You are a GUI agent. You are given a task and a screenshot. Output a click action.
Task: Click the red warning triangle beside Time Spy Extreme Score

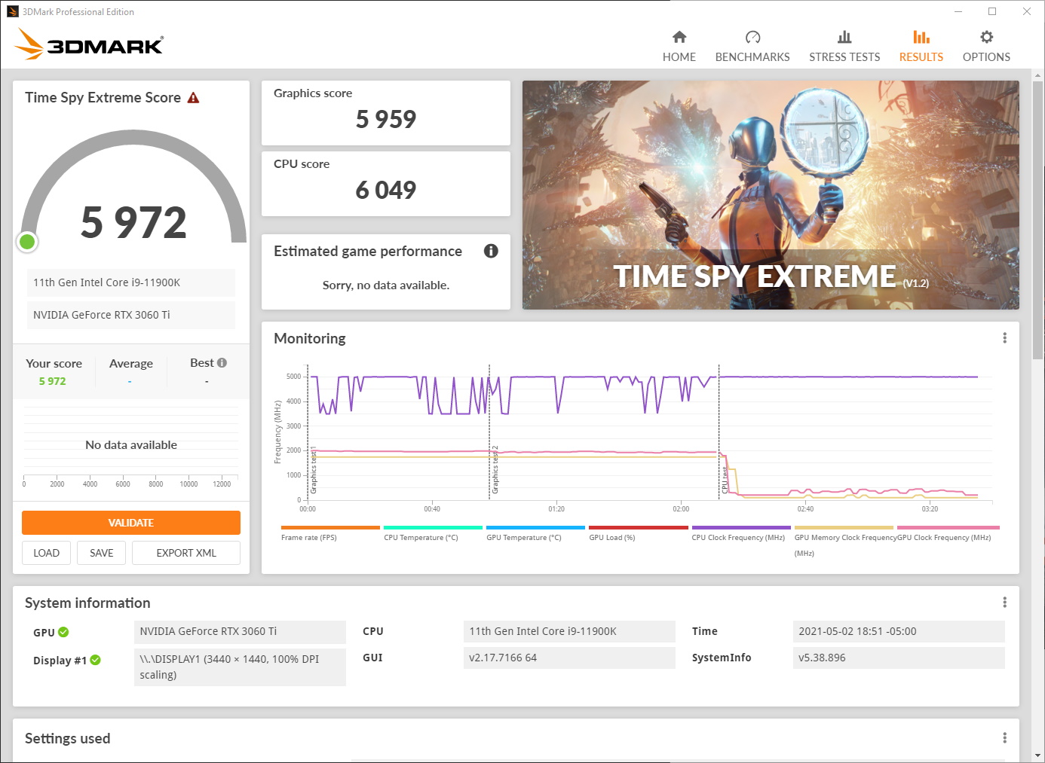click(193, 98)
